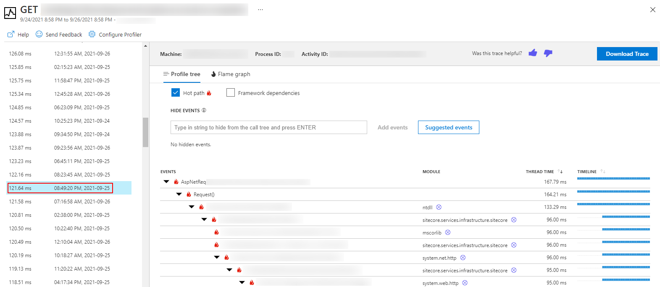
Task: Select the Profile tree tab
Action: [x=181, y=74]
